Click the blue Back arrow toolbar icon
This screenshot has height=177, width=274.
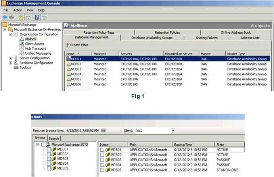point(5,17)
